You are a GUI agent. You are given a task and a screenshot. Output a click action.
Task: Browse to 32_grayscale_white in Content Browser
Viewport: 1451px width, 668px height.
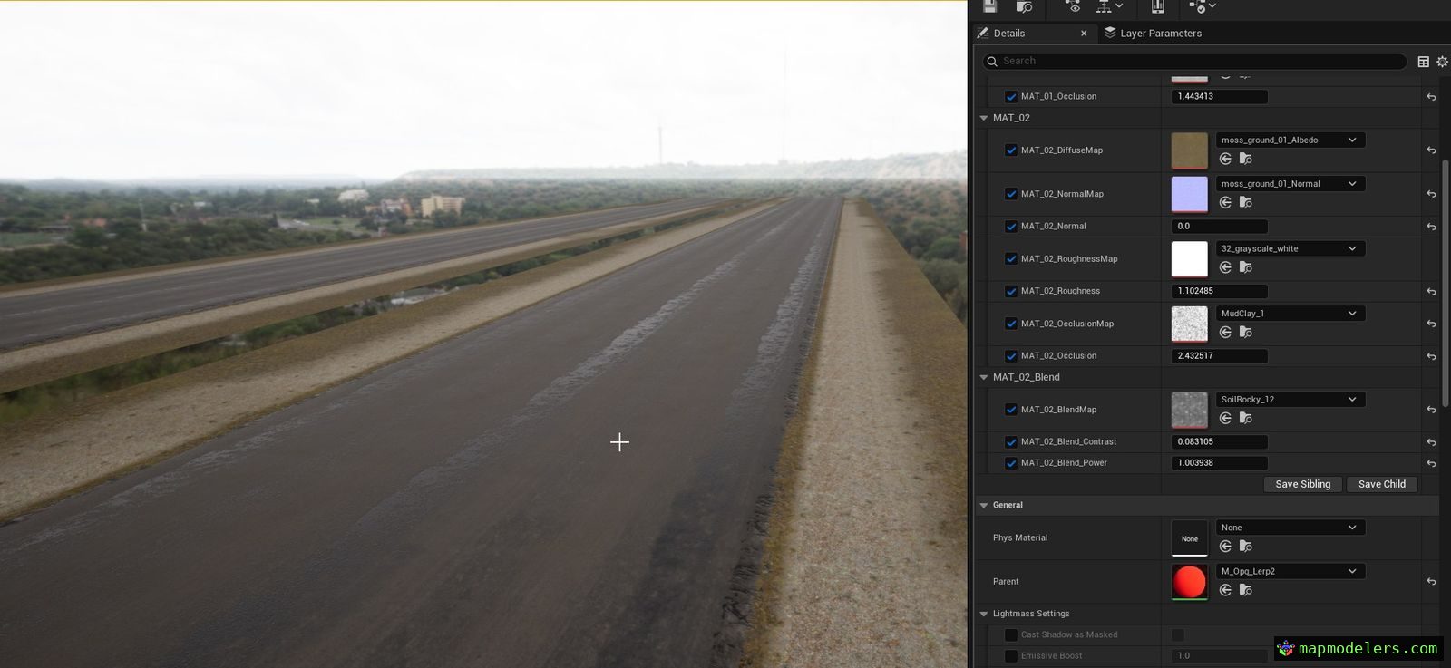click(1246, 267)
